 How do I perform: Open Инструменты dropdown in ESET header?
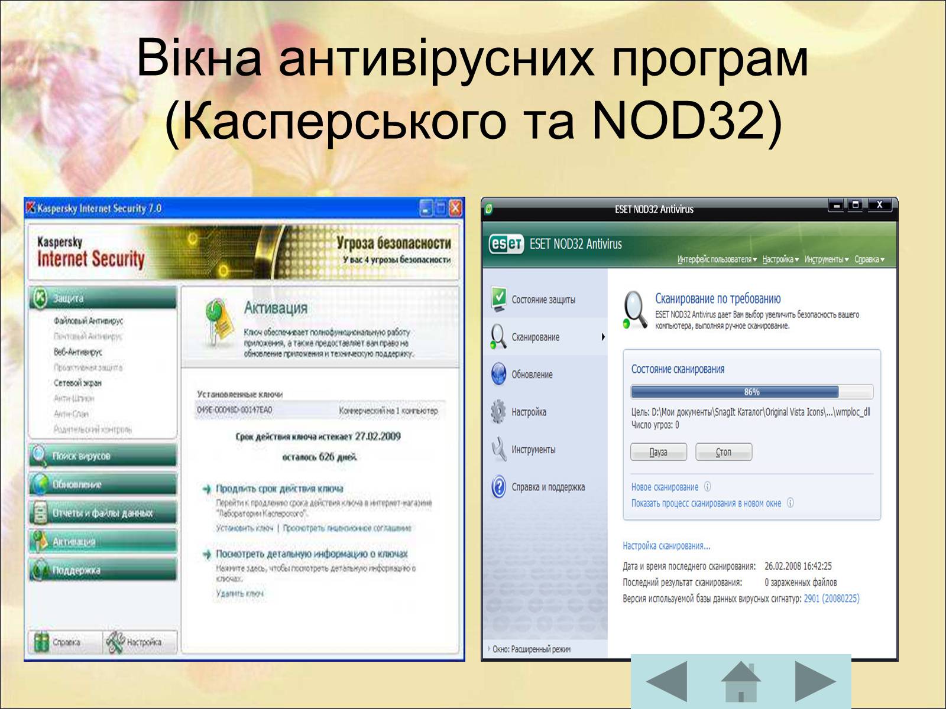[826, 259]
